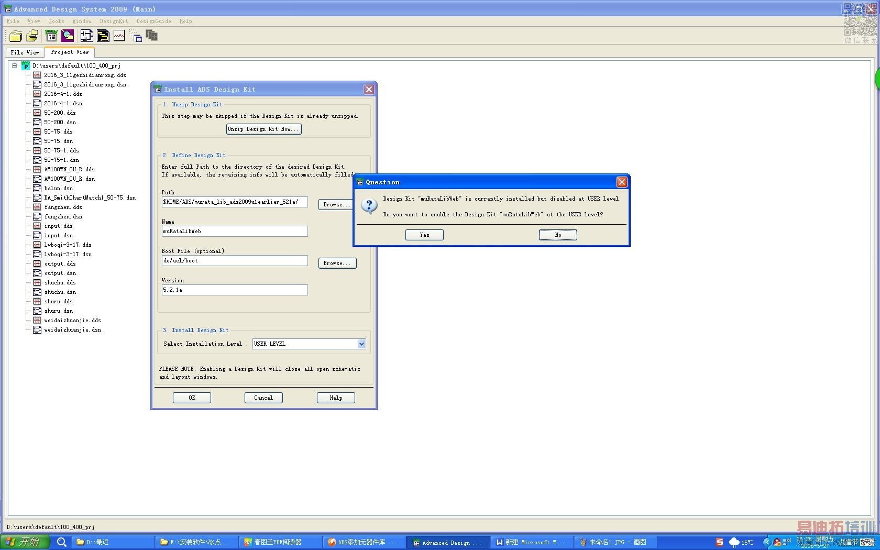Viewport: 880px width, 550px height.
Task: Switch to the 未命名1.JPG - 画图 taskbar item
Action: pos(615,542)
